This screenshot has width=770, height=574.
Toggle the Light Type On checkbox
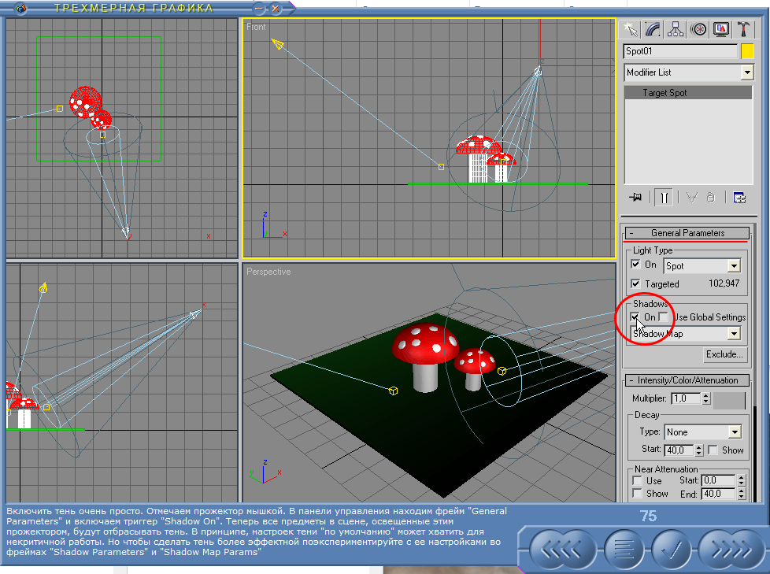(635, 265)
